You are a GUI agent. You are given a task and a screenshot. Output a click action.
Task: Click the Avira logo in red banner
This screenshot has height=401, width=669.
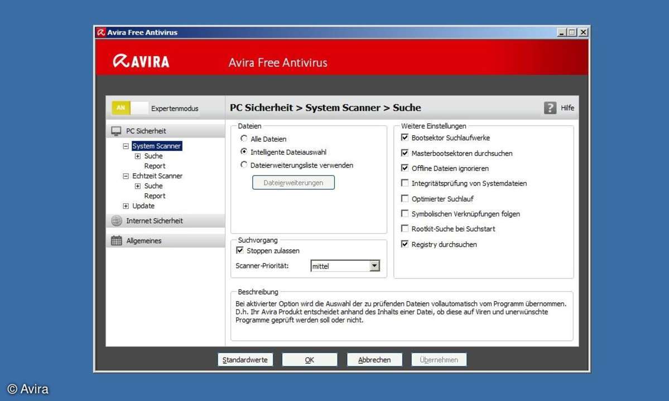coord(141,61)
